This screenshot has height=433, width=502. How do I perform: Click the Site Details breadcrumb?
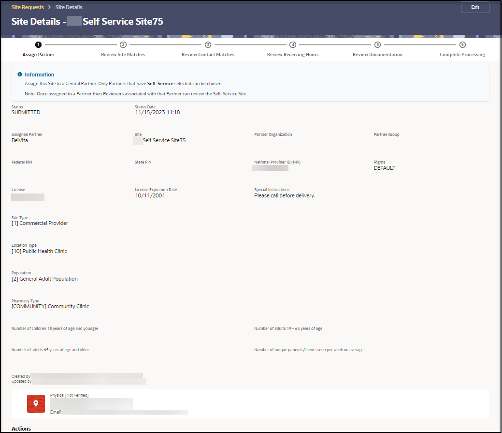(x=69, y=7)
